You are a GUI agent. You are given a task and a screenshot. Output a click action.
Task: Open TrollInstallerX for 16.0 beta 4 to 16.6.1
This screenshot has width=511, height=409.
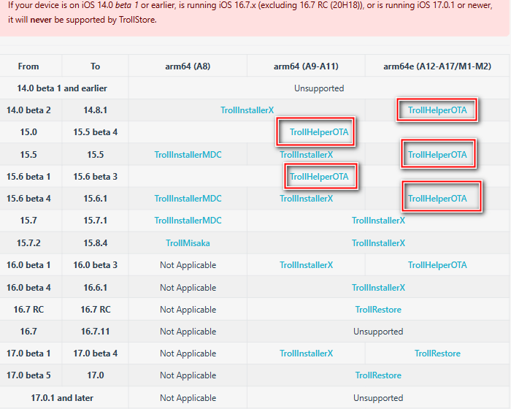point(378,288)
